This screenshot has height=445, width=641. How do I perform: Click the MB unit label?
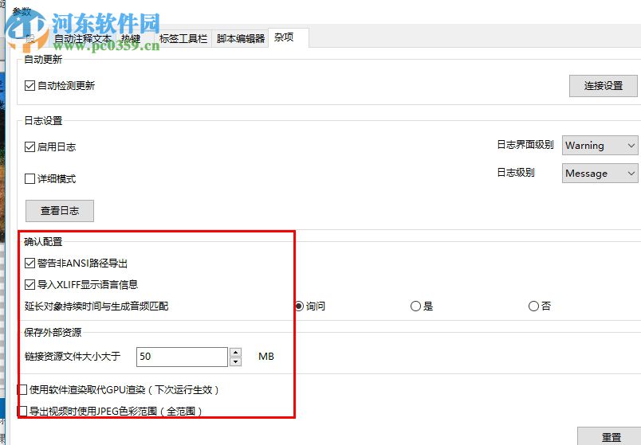point(266,357)
